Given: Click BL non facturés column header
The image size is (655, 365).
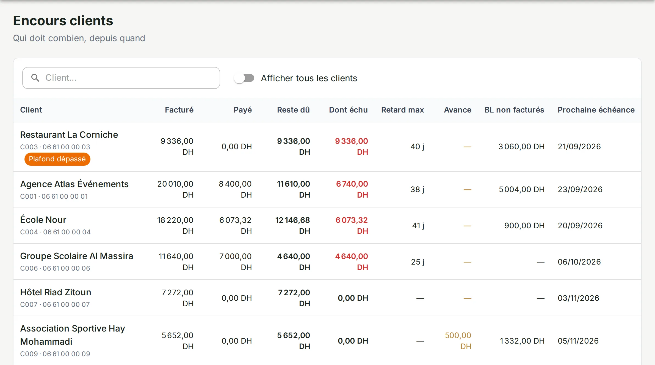Looking at the screenshot, I should tap(514, 110).
